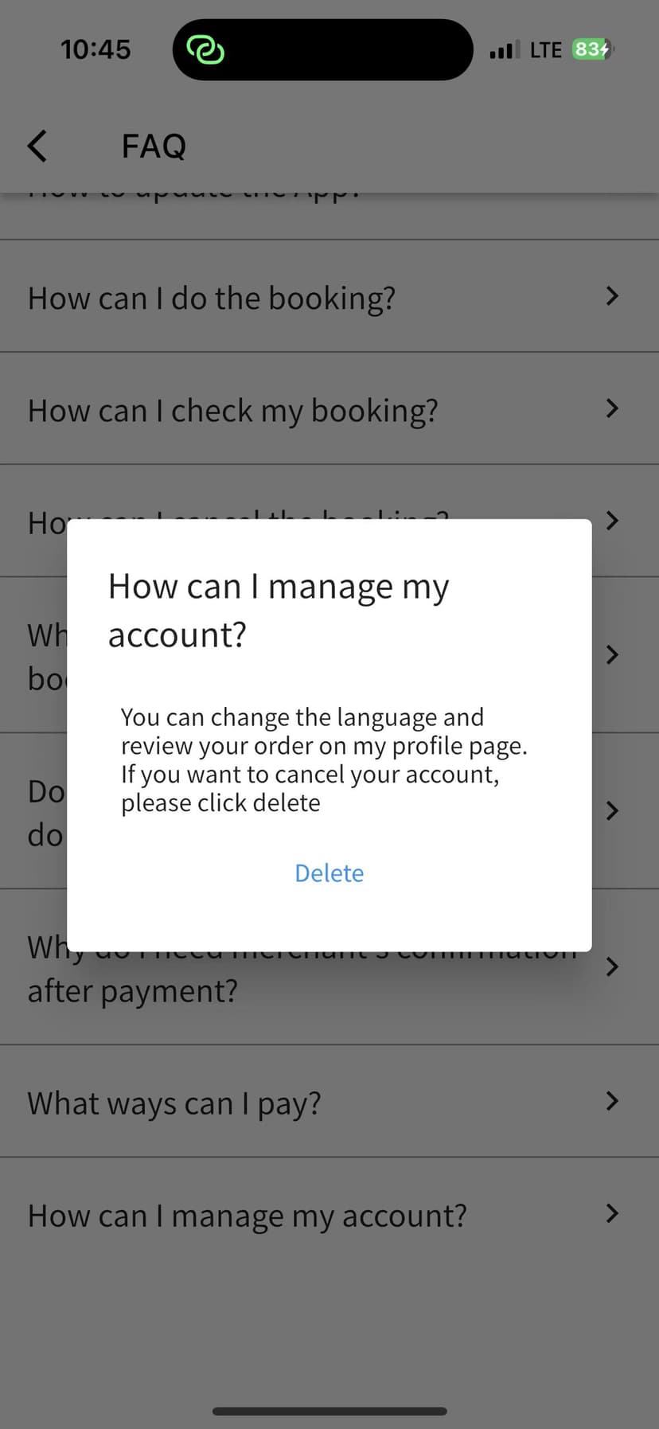Expand chevron beside "How can I do the booking?"
The width and height of the screenshot is (659, 1429).
tap(611, 296)
